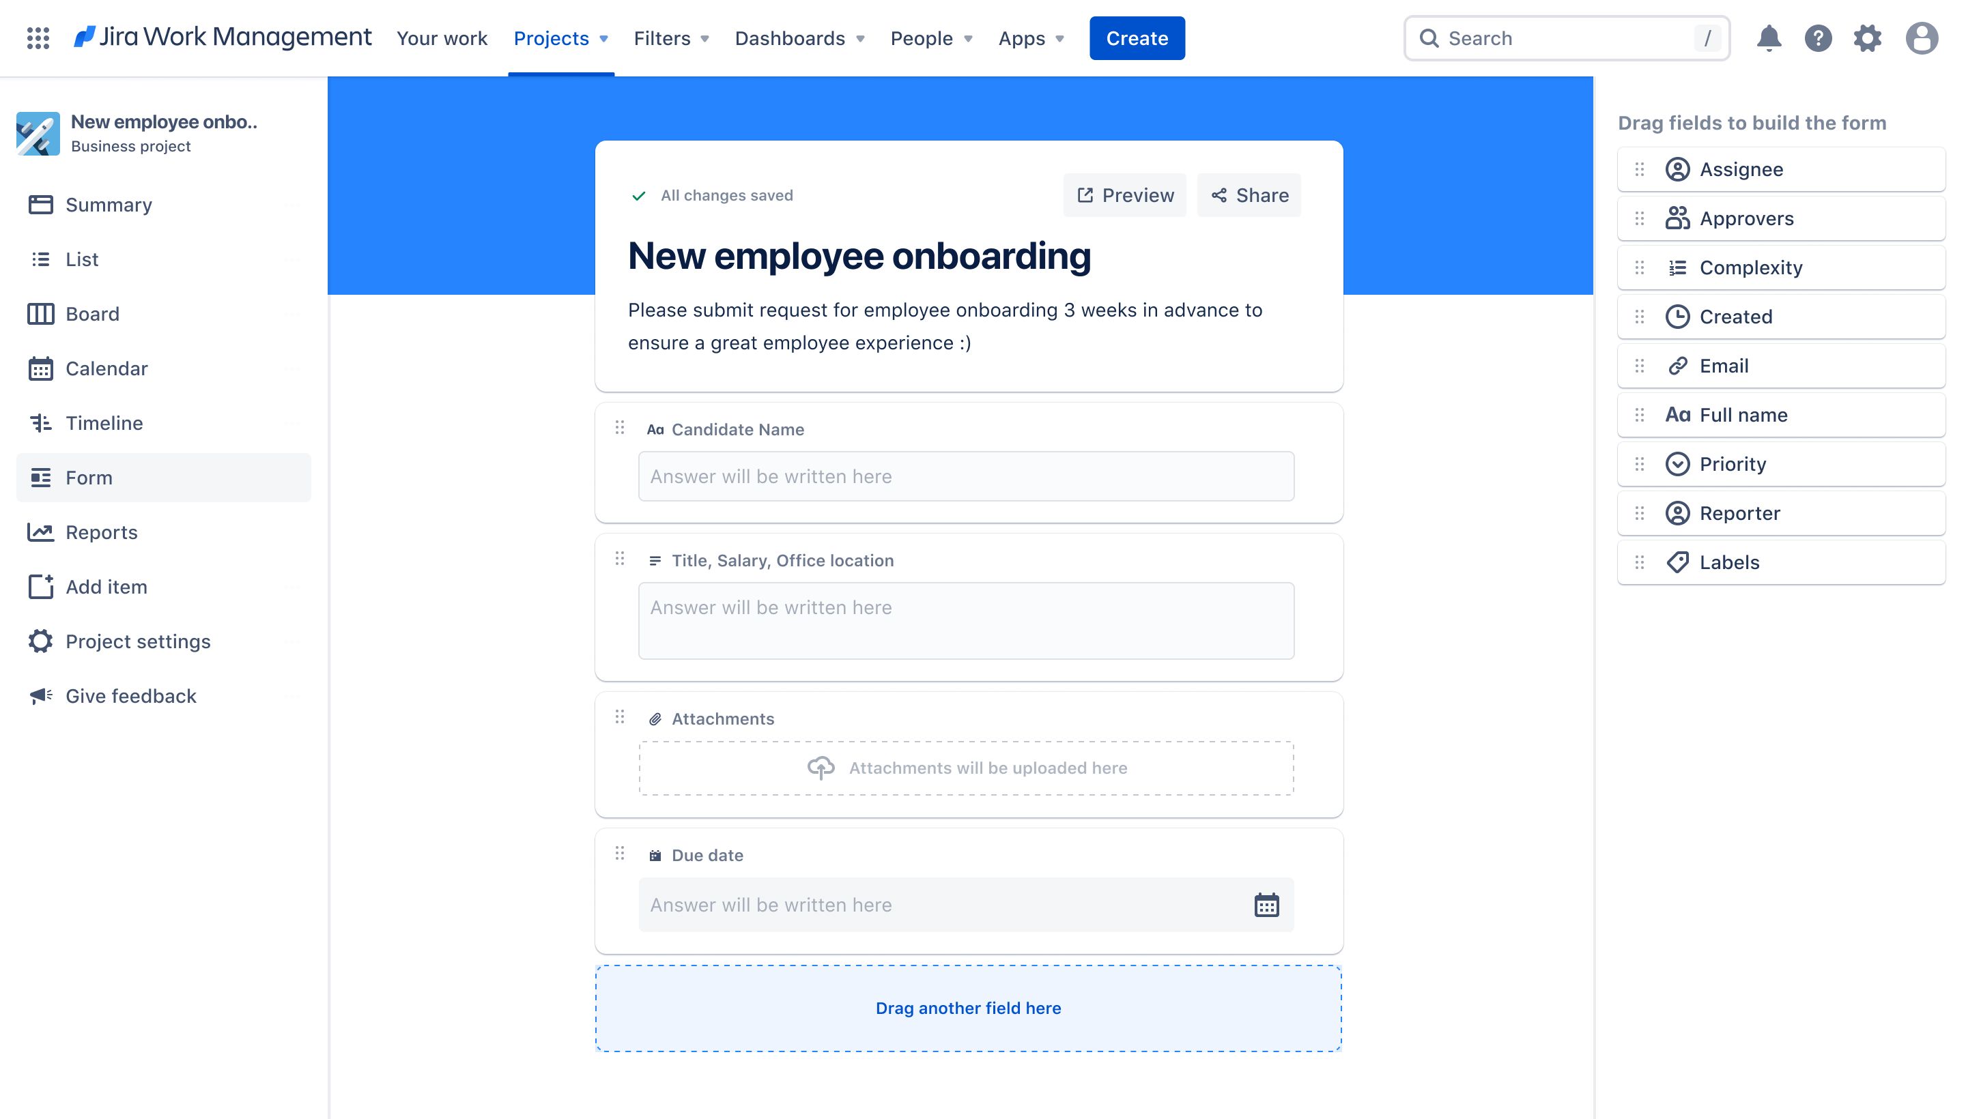Click the Add item icon in sidebar
Image resolution: width=1966 pixels, height=1119 pixels.
pos(40,586)
